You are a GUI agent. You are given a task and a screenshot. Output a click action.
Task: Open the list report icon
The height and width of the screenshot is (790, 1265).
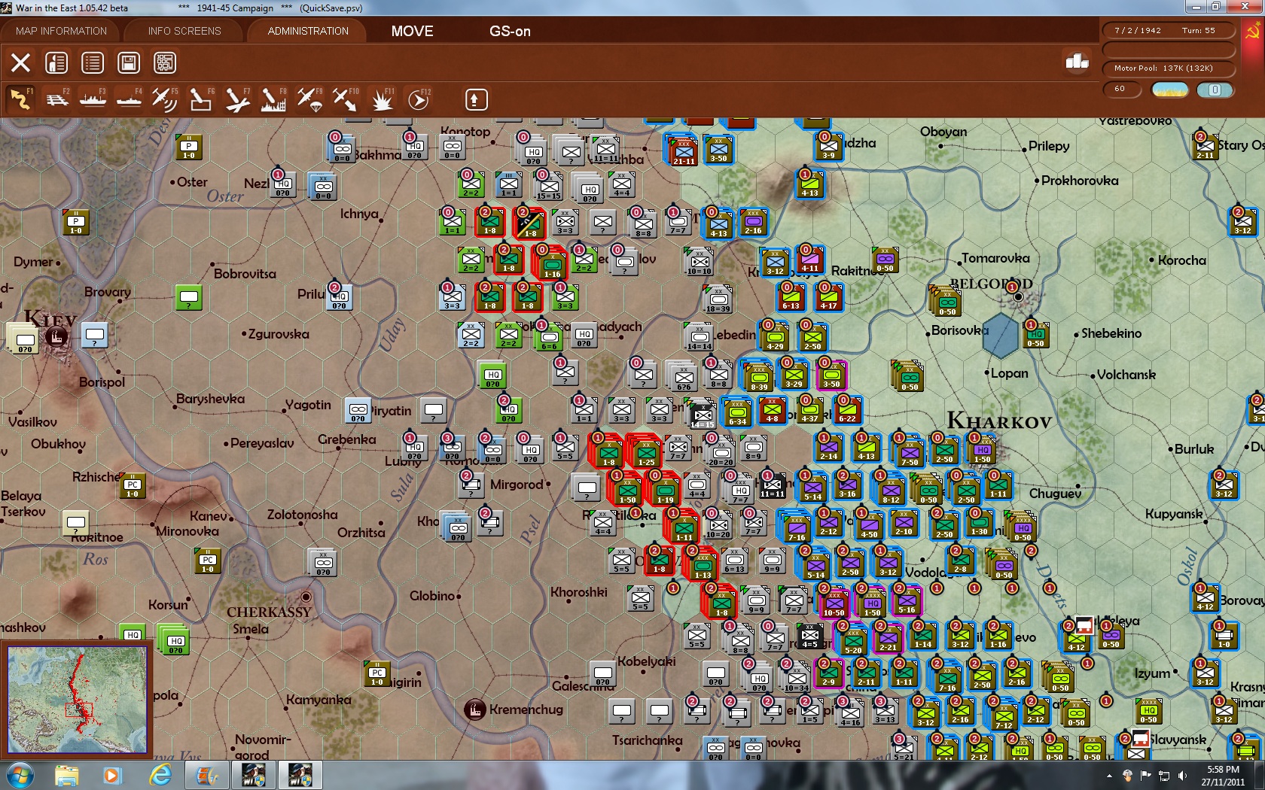[93, 62]
